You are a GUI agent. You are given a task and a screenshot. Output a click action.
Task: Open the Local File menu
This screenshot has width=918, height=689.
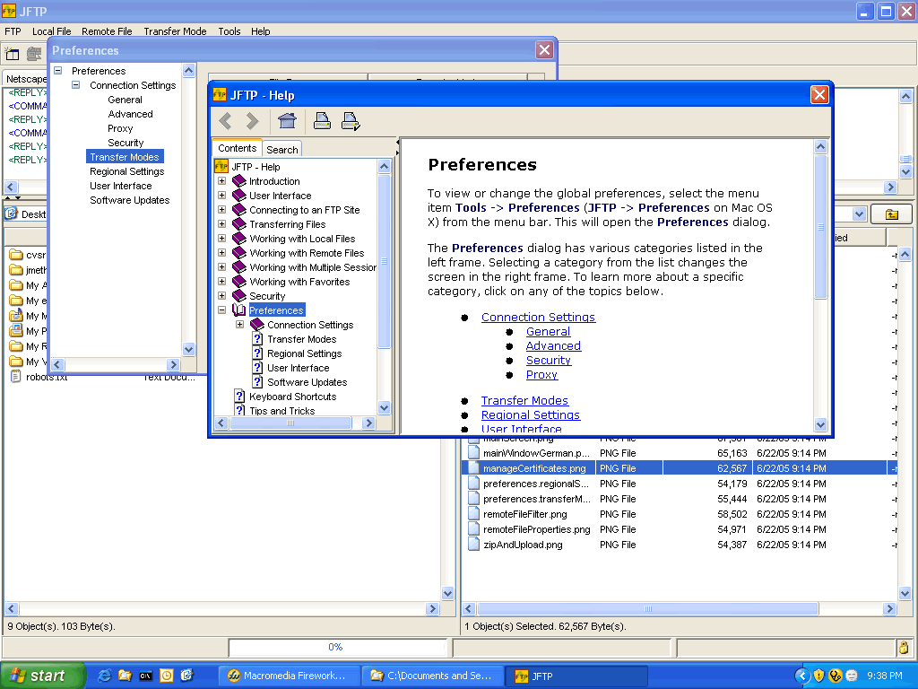[51, 31]
